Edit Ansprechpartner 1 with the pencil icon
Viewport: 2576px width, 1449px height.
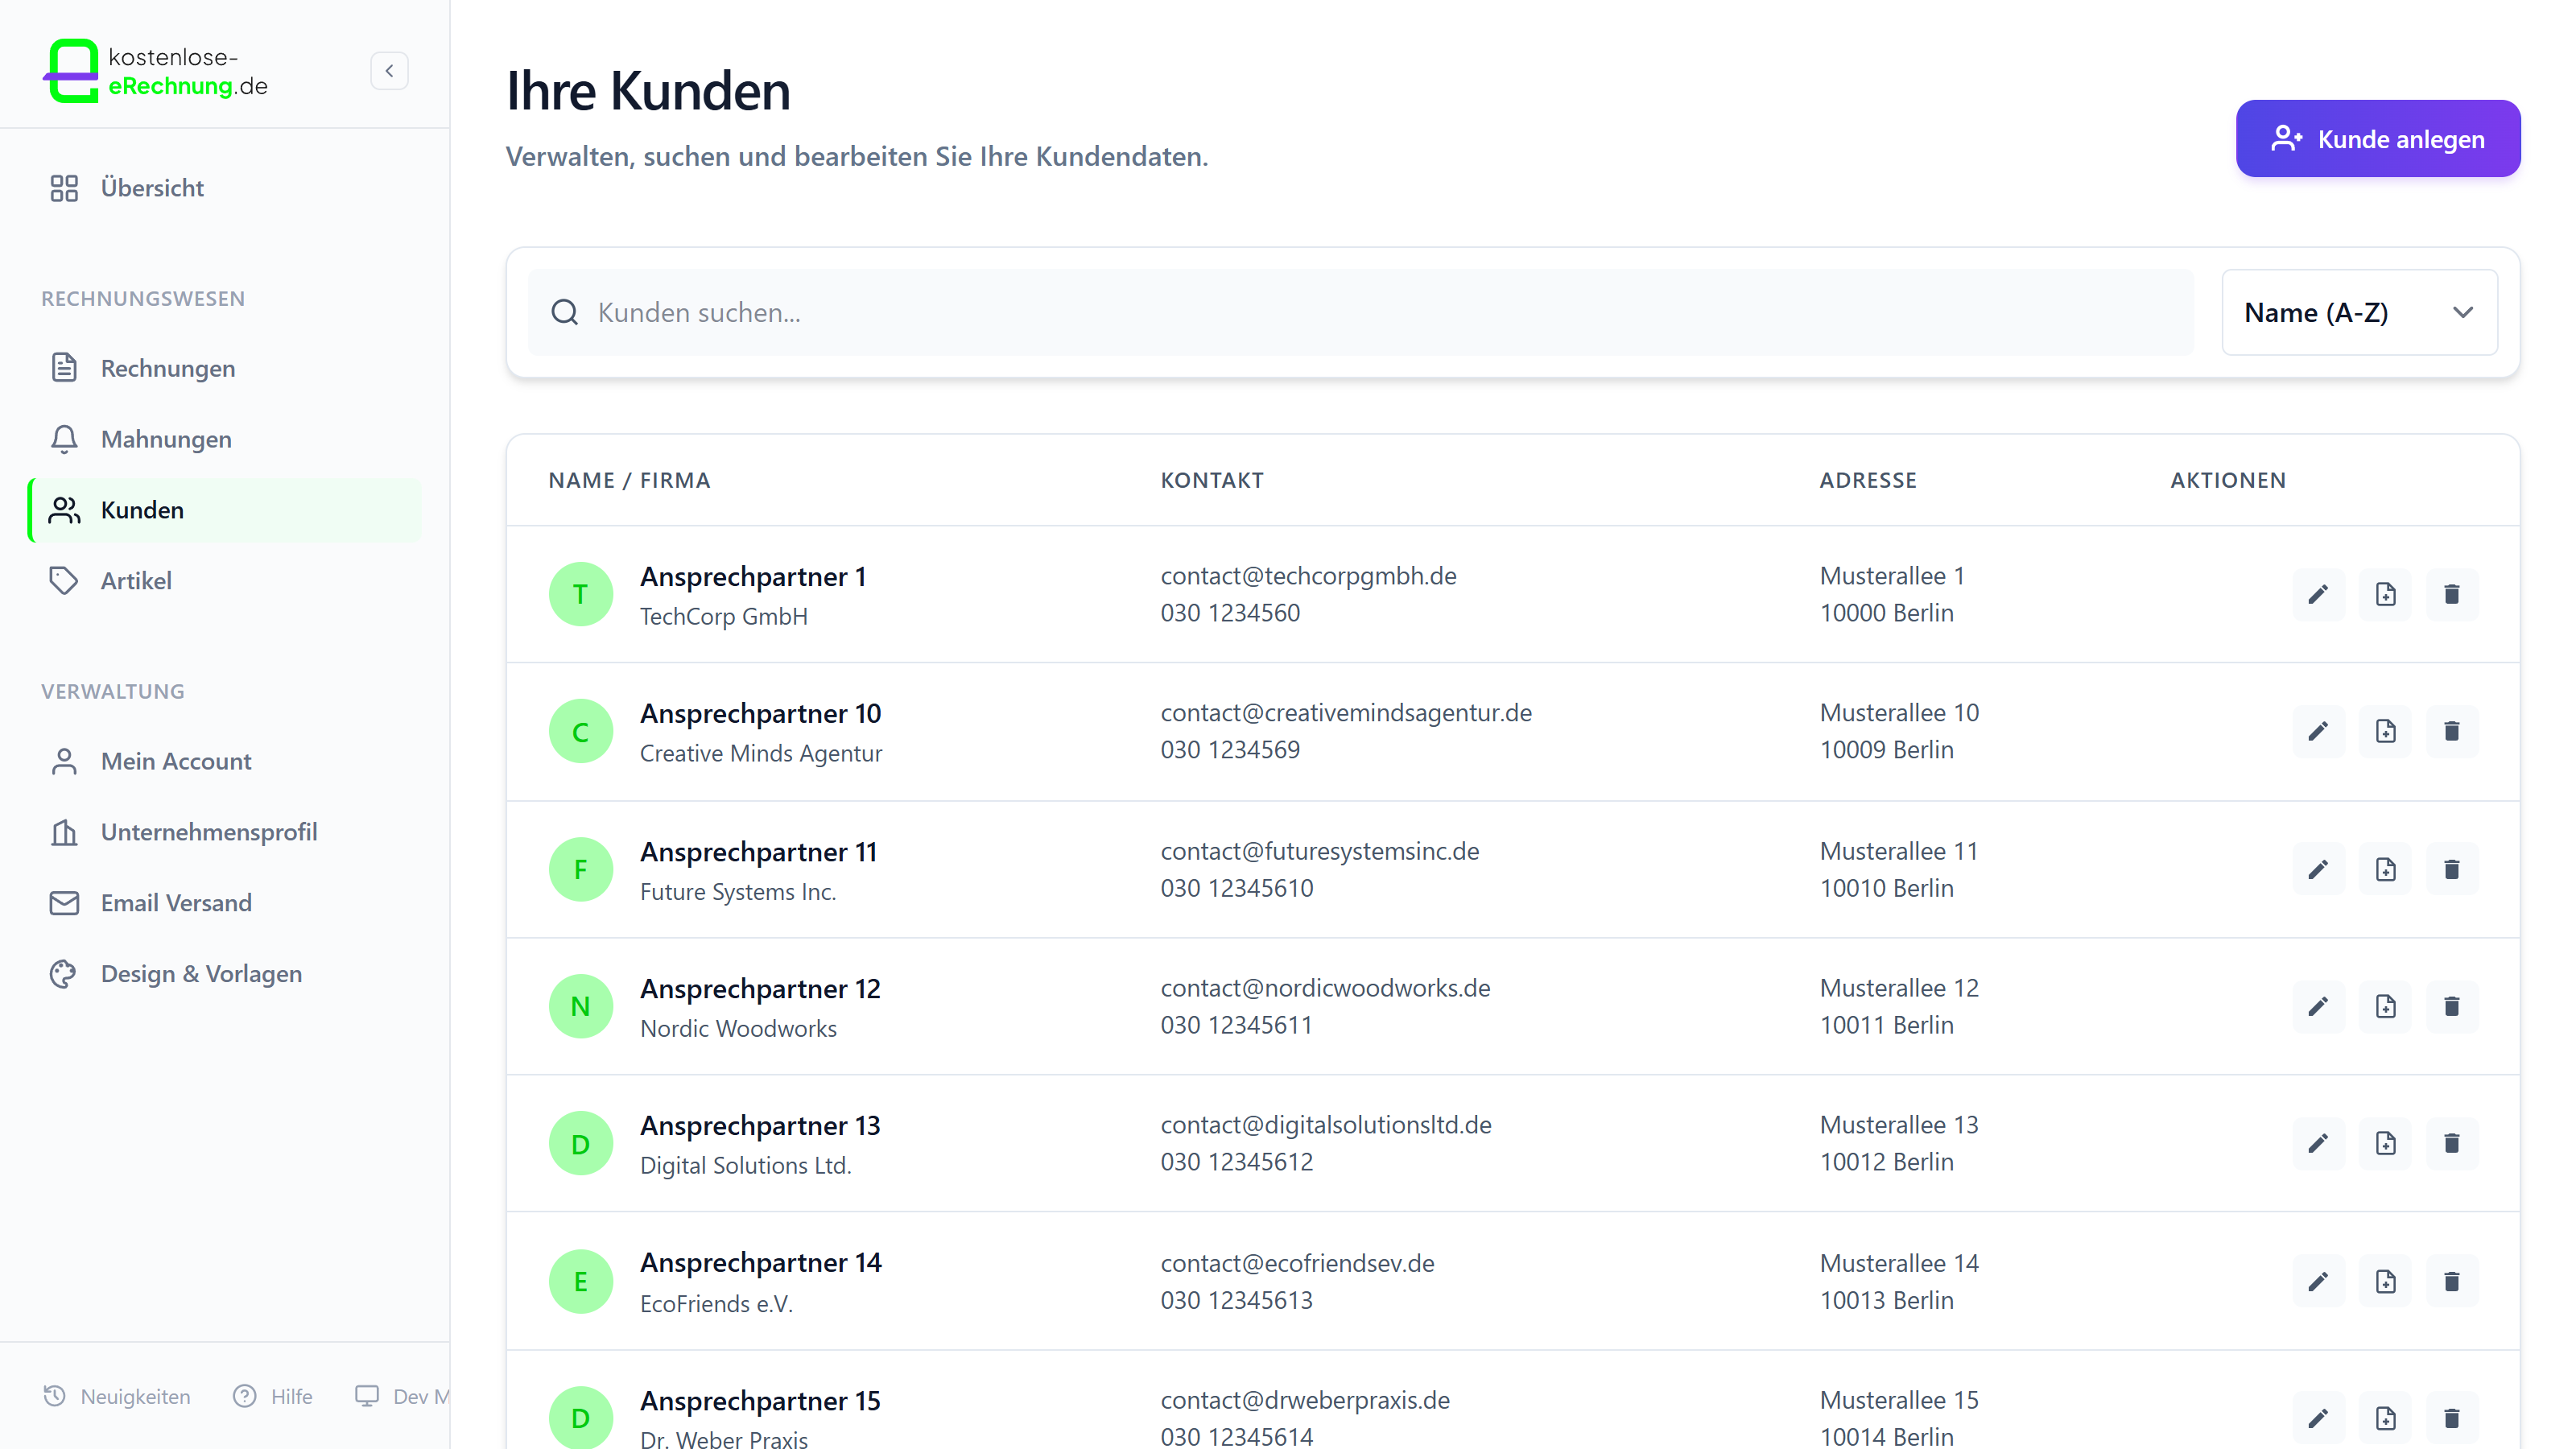click(x=2319, y=594)
